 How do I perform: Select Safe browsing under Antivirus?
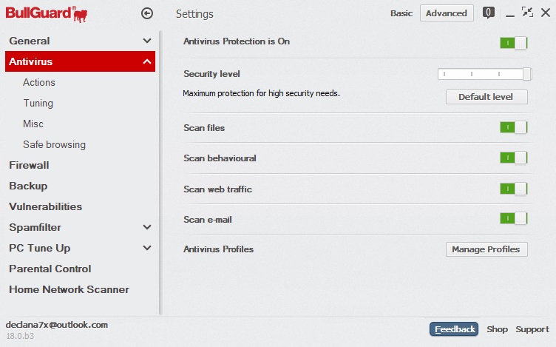pyautogui.click(x=54, y=144)
